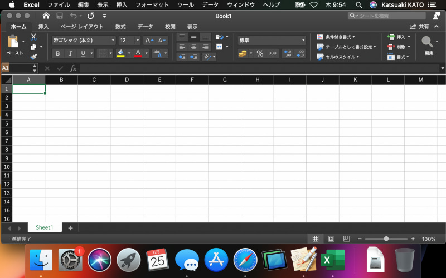Apply comma style 000 format

click(272, 53)
